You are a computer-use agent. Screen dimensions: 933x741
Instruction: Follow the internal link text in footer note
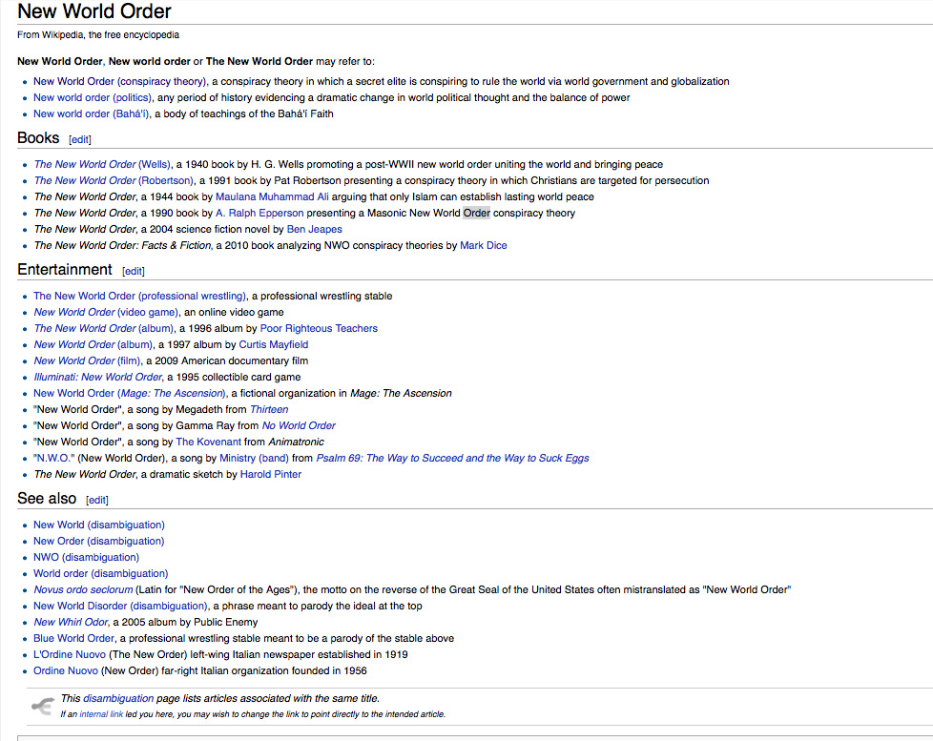(x=101, y=714)
